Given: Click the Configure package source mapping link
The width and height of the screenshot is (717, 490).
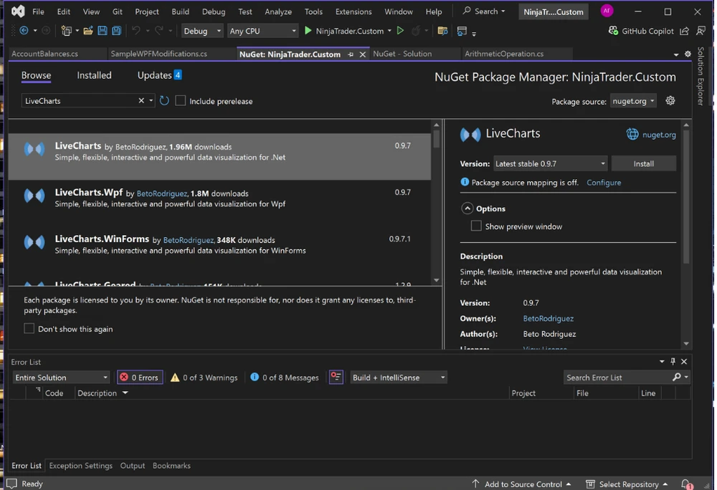Looking at the screenshot, I should 604,182.
